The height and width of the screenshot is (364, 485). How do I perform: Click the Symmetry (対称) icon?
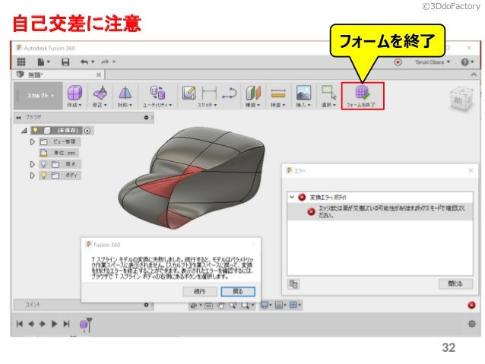(x=125, y=93)
